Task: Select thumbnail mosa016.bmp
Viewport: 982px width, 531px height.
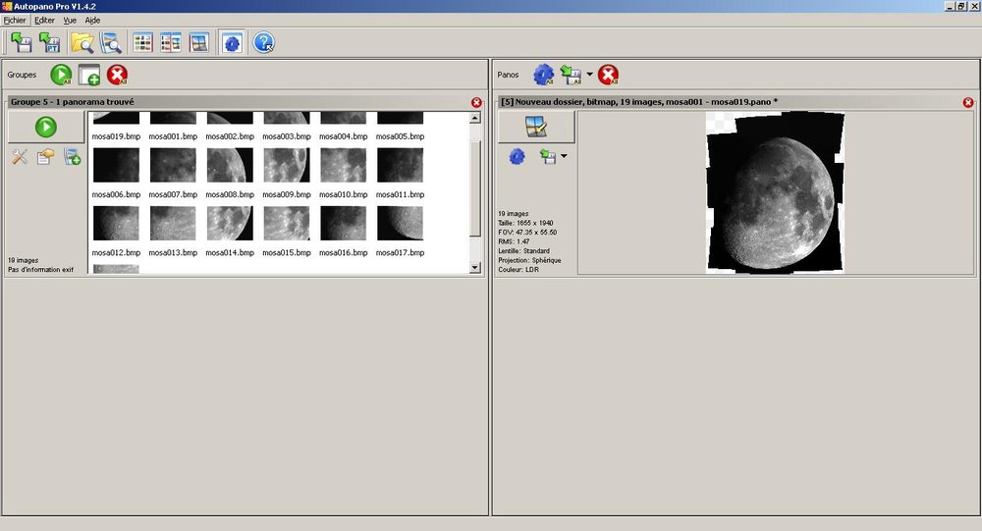Action: pos(343,224)
